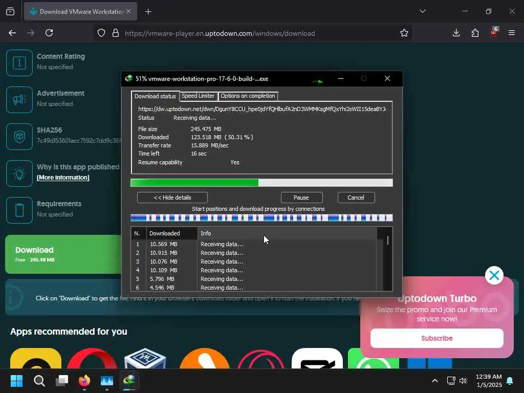This screenshot has height=393, width=524.
Task: Open the More information link
Action: pos(63,178)
